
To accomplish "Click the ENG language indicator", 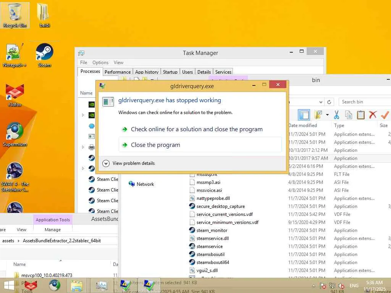I will coord(354,286).
